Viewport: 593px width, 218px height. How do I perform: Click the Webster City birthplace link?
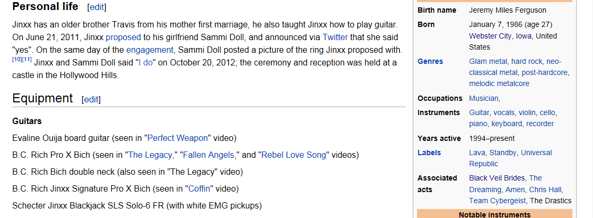click(490, 36)
